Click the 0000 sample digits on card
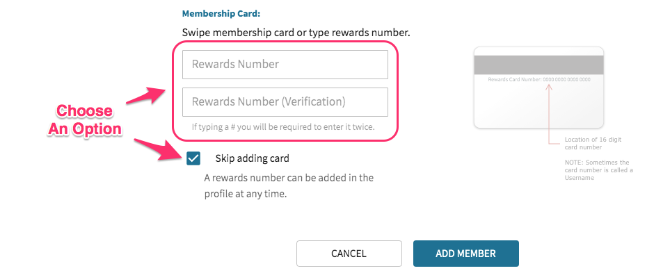The height and width of the screenshot is (273, 654). click(567, 79)
